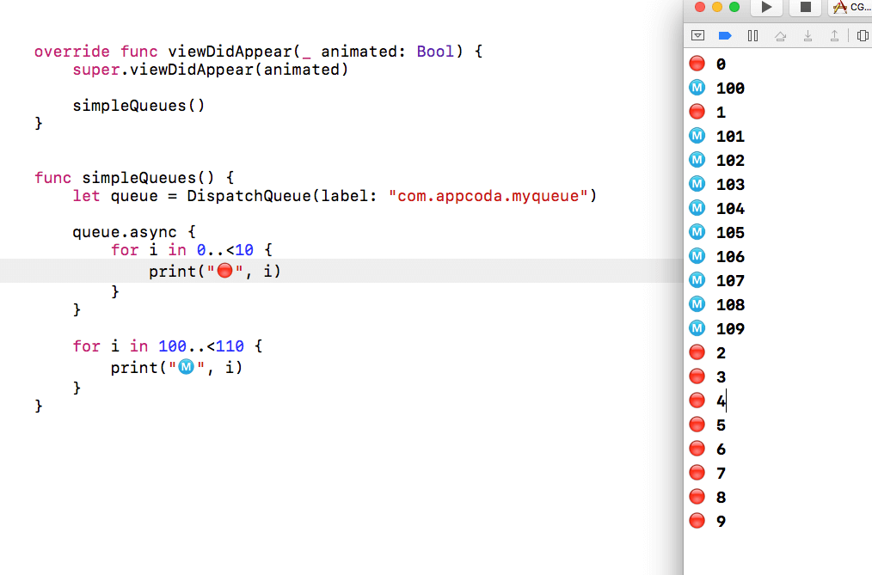Click the M marker beside output 100
Screen dimensions: 872x575
(x=697, y=87)
